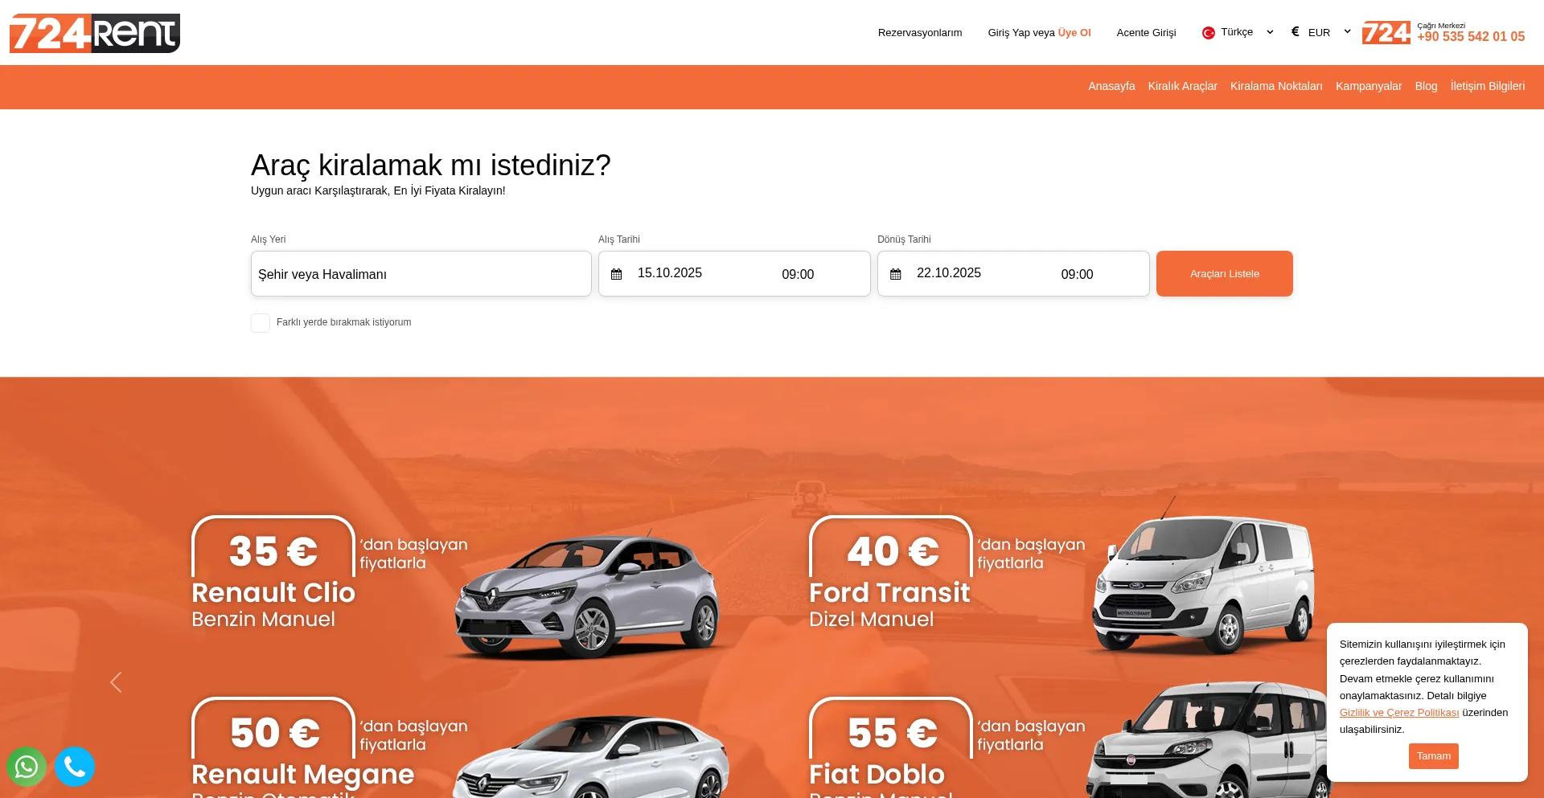Click the Şehir veya Havalimanı field
Screen dimensions: 1544x798
[421, 274]
